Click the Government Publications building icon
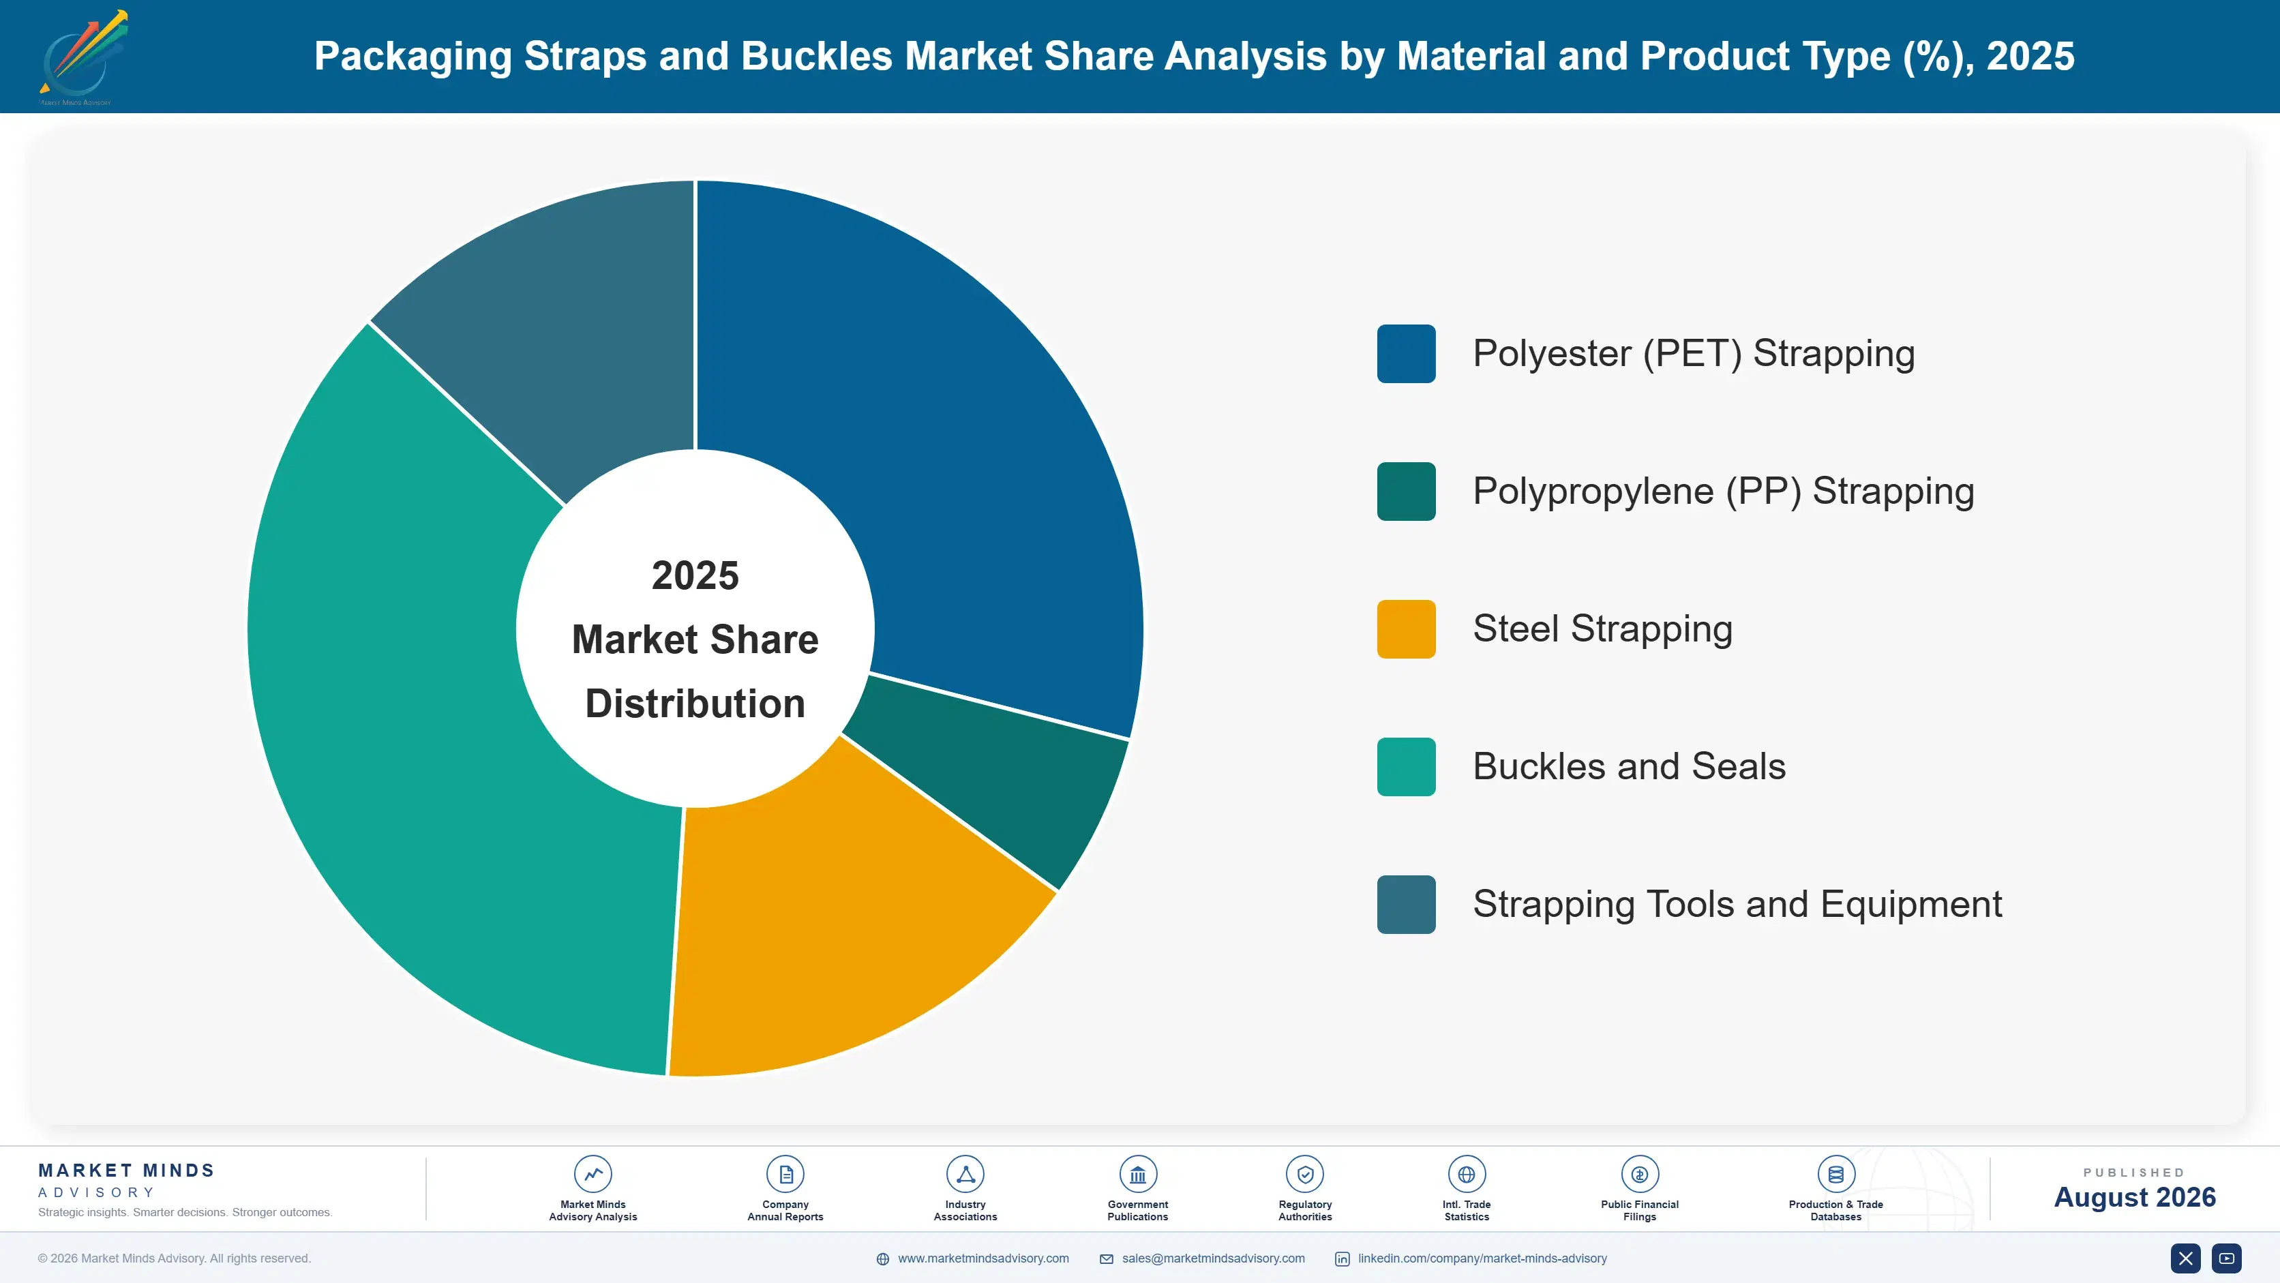 click(1137, 1174)
